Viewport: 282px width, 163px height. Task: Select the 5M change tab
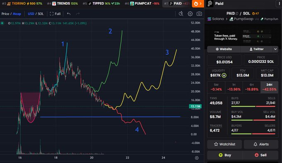coord(216,87)
